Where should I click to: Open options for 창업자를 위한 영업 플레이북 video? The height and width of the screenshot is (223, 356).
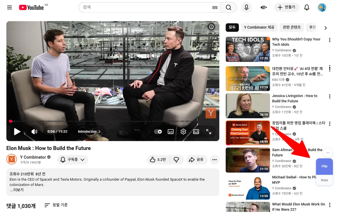coord(330,123)
